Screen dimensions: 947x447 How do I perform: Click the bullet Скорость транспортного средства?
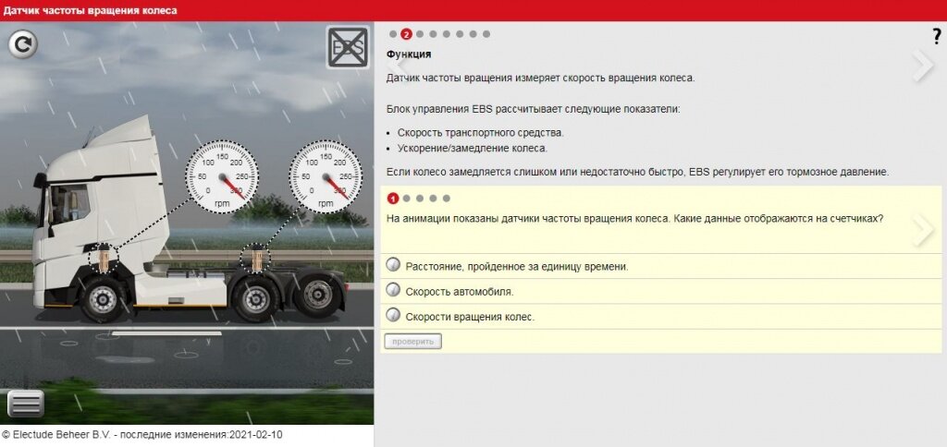(481, 133)
